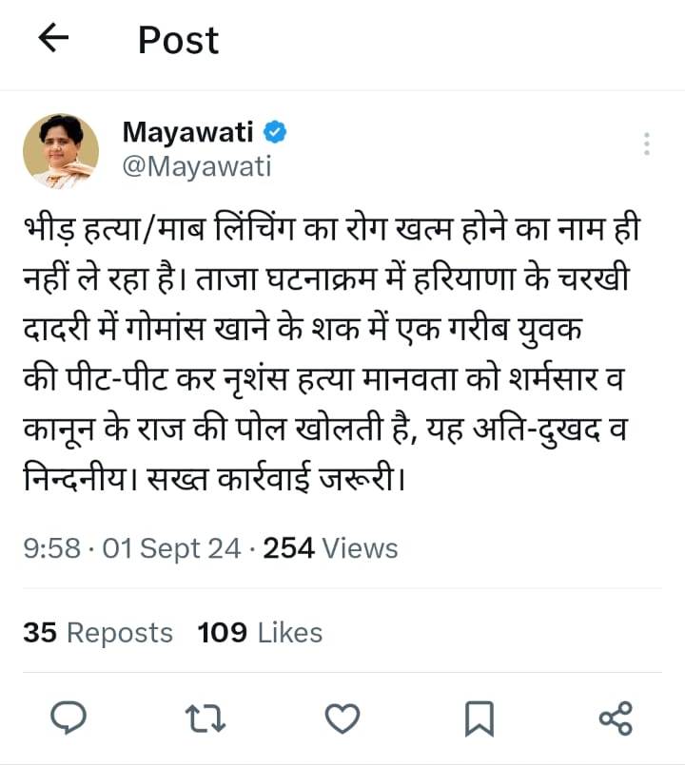View the list of 35 Reposts

pos(98,633)
